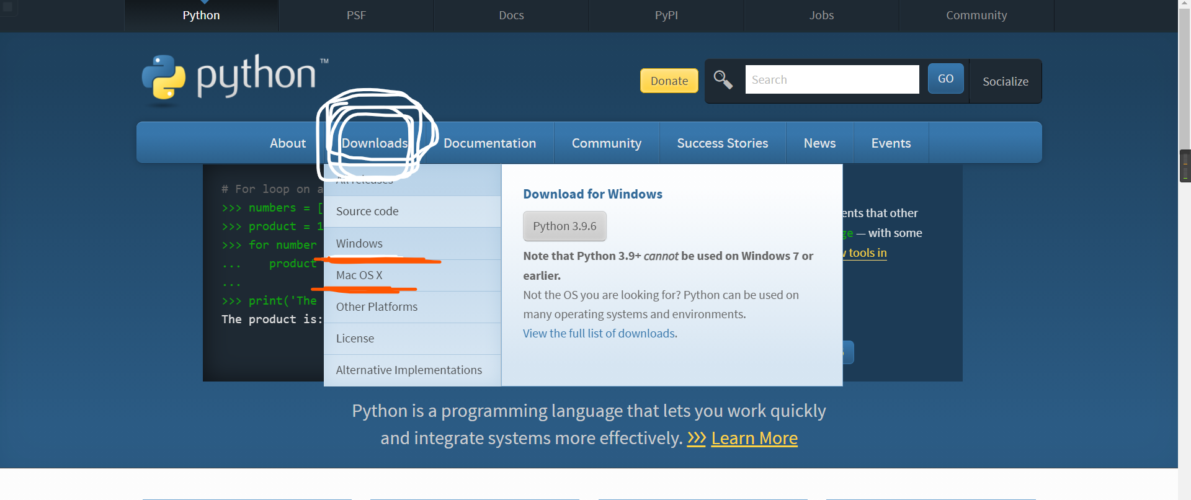
Task: Open Community in the blue navigation bar
Action: click(607, 143)
